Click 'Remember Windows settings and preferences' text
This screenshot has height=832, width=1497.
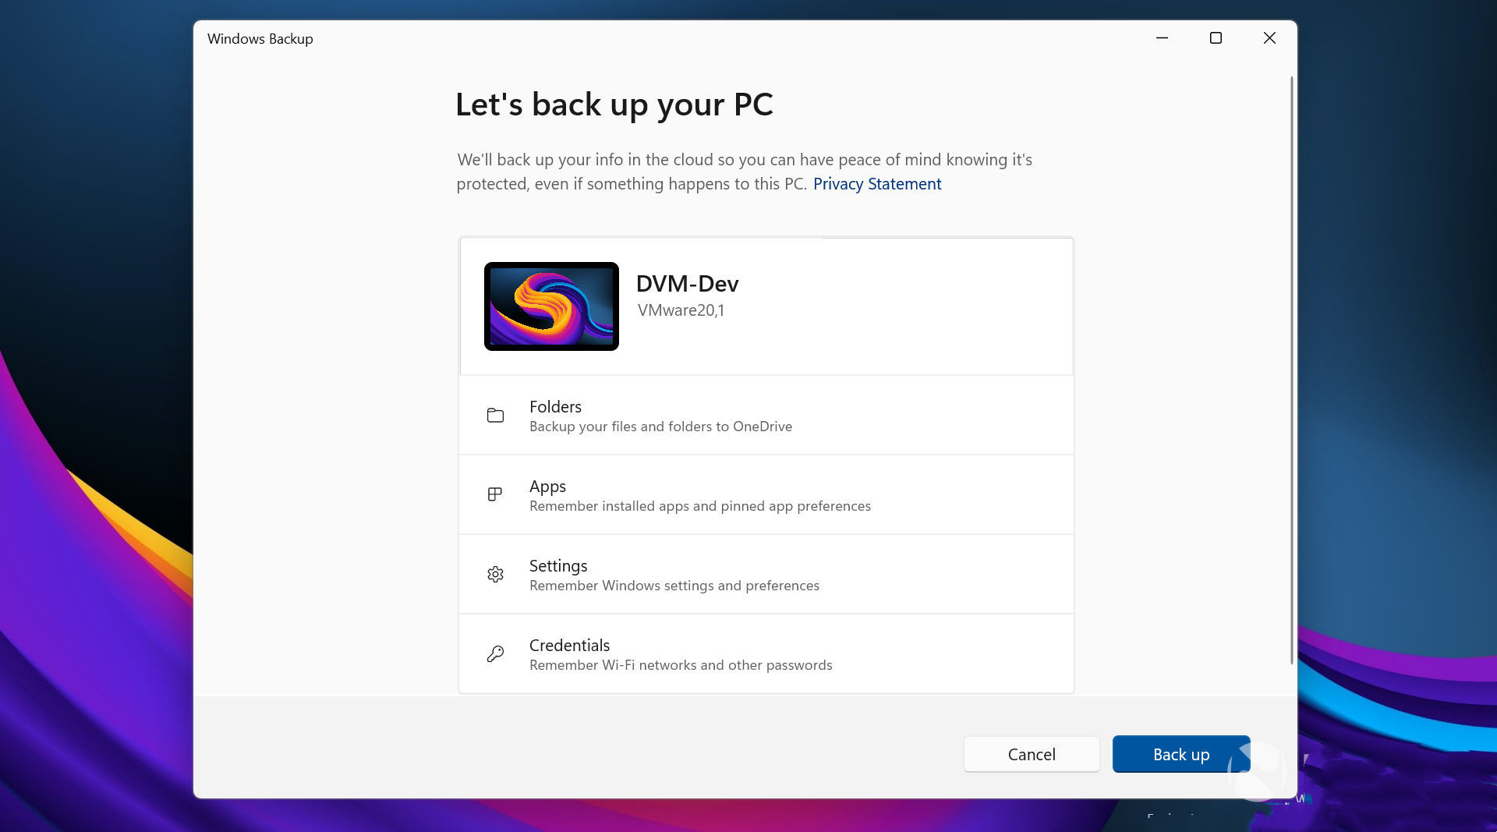point(674,586)
